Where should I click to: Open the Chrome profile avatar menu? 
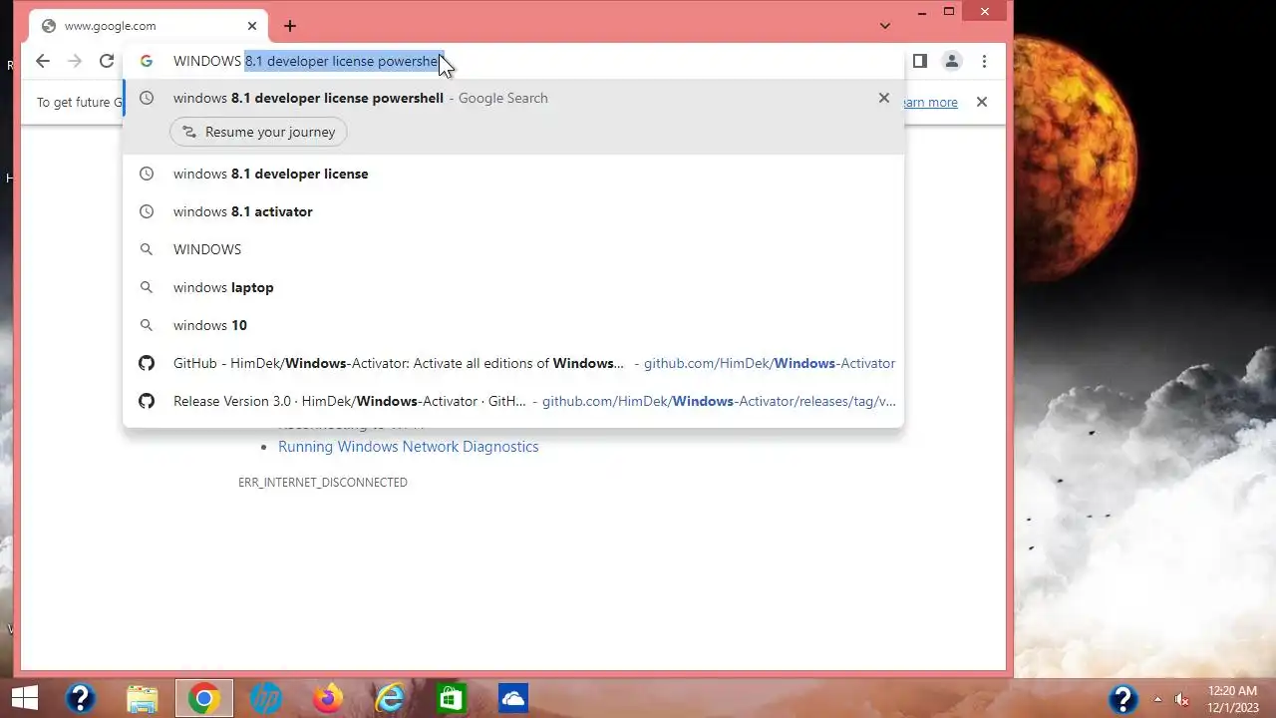pyautogui.click(x=952, y=61)
